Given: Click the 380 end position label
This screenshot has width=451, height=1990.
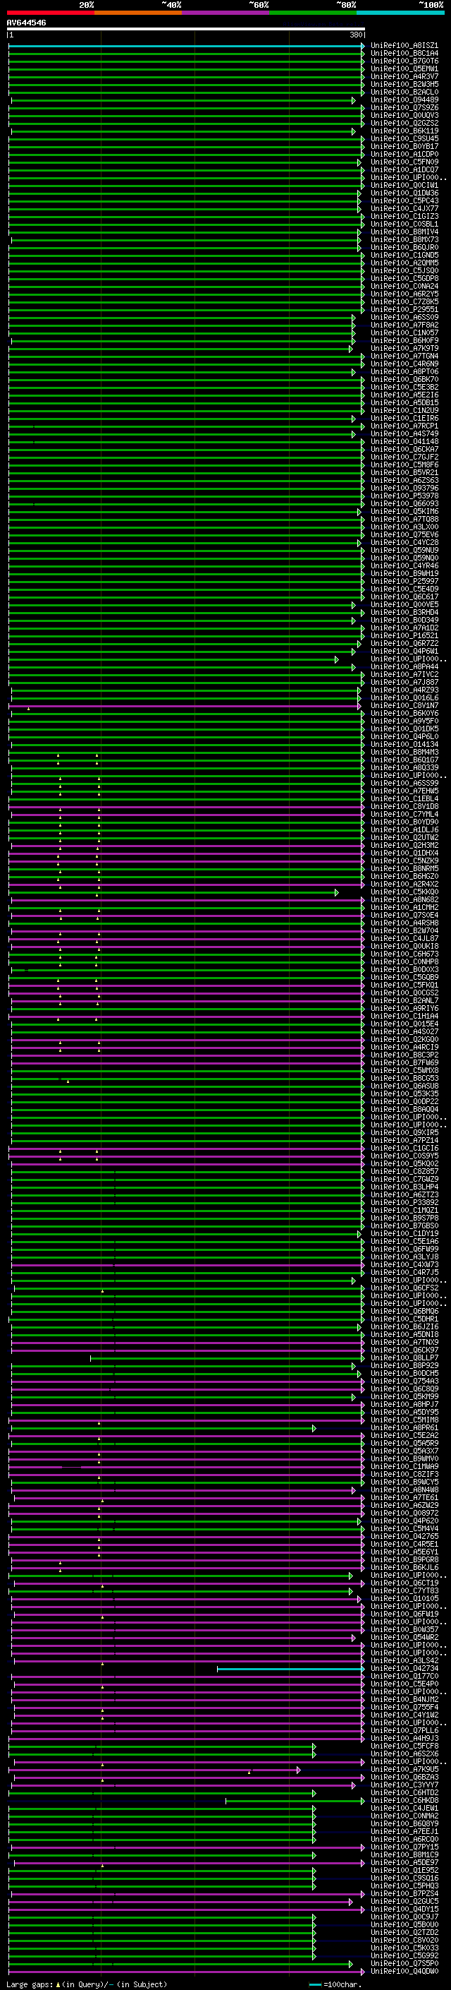Looking at the screenshot, I should [x=355, y=35].
